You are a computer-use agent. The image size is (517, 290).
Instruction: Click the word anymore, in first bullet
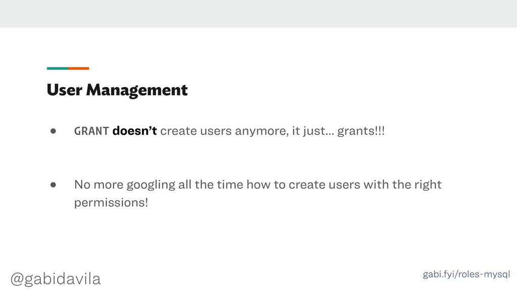coord(262,131)
